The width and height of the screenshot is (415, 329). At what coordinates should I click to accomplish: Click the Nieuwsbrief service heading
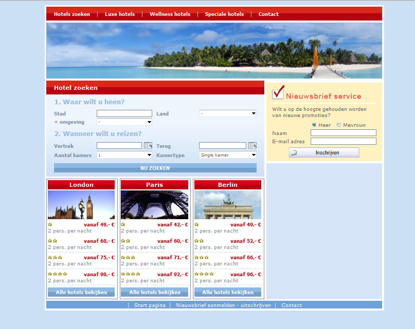pos(323,96)
